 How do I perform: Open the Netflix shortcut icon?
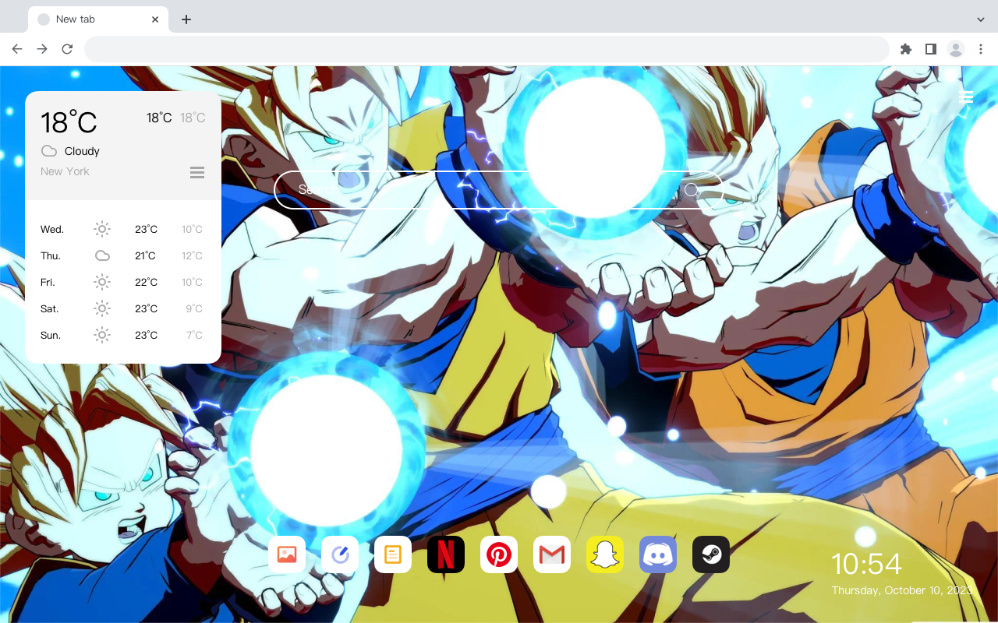tap(446, 554)
